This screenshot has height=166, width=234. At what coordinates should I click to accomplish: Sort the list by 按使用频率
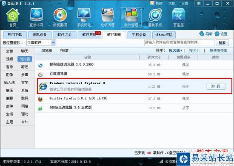(218, 51)
